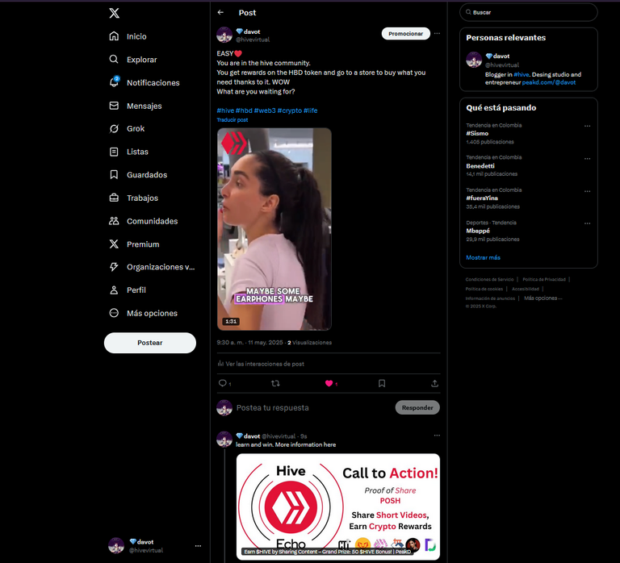Click the repost icon
620x563 pixels.
(275, 383)
